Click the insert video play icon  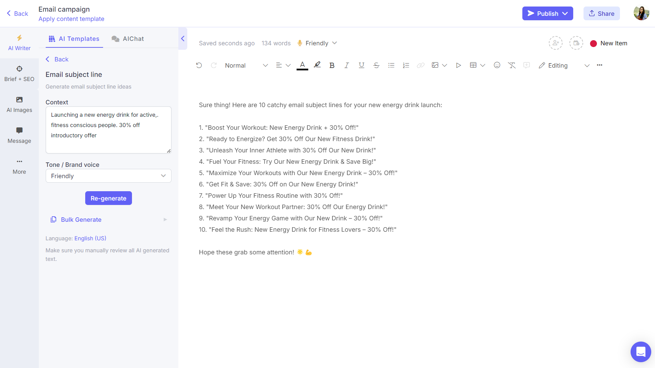pos(458,65)
